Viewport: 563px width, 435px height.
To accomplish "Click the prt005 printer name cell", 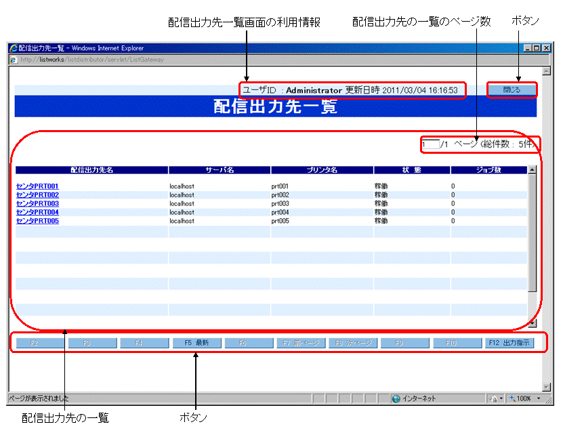I will click(280, 221).
